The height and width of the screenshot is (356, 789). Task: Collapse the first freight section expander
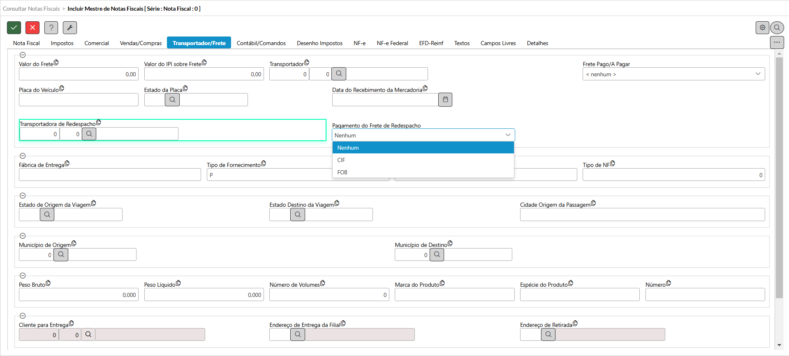pyautogui.click(x=23, y=55)
